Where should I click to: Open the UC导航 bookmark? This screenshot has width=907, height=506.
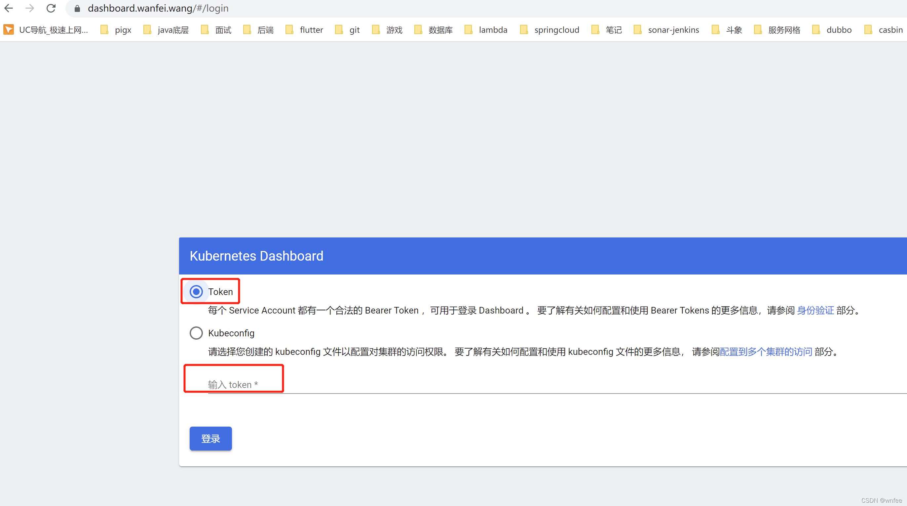point(46,29)
